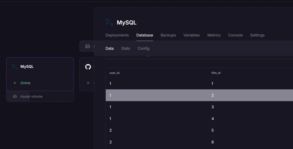View the Metrics tab
Viewport: 293px width, 149px height.
(214, 35)
